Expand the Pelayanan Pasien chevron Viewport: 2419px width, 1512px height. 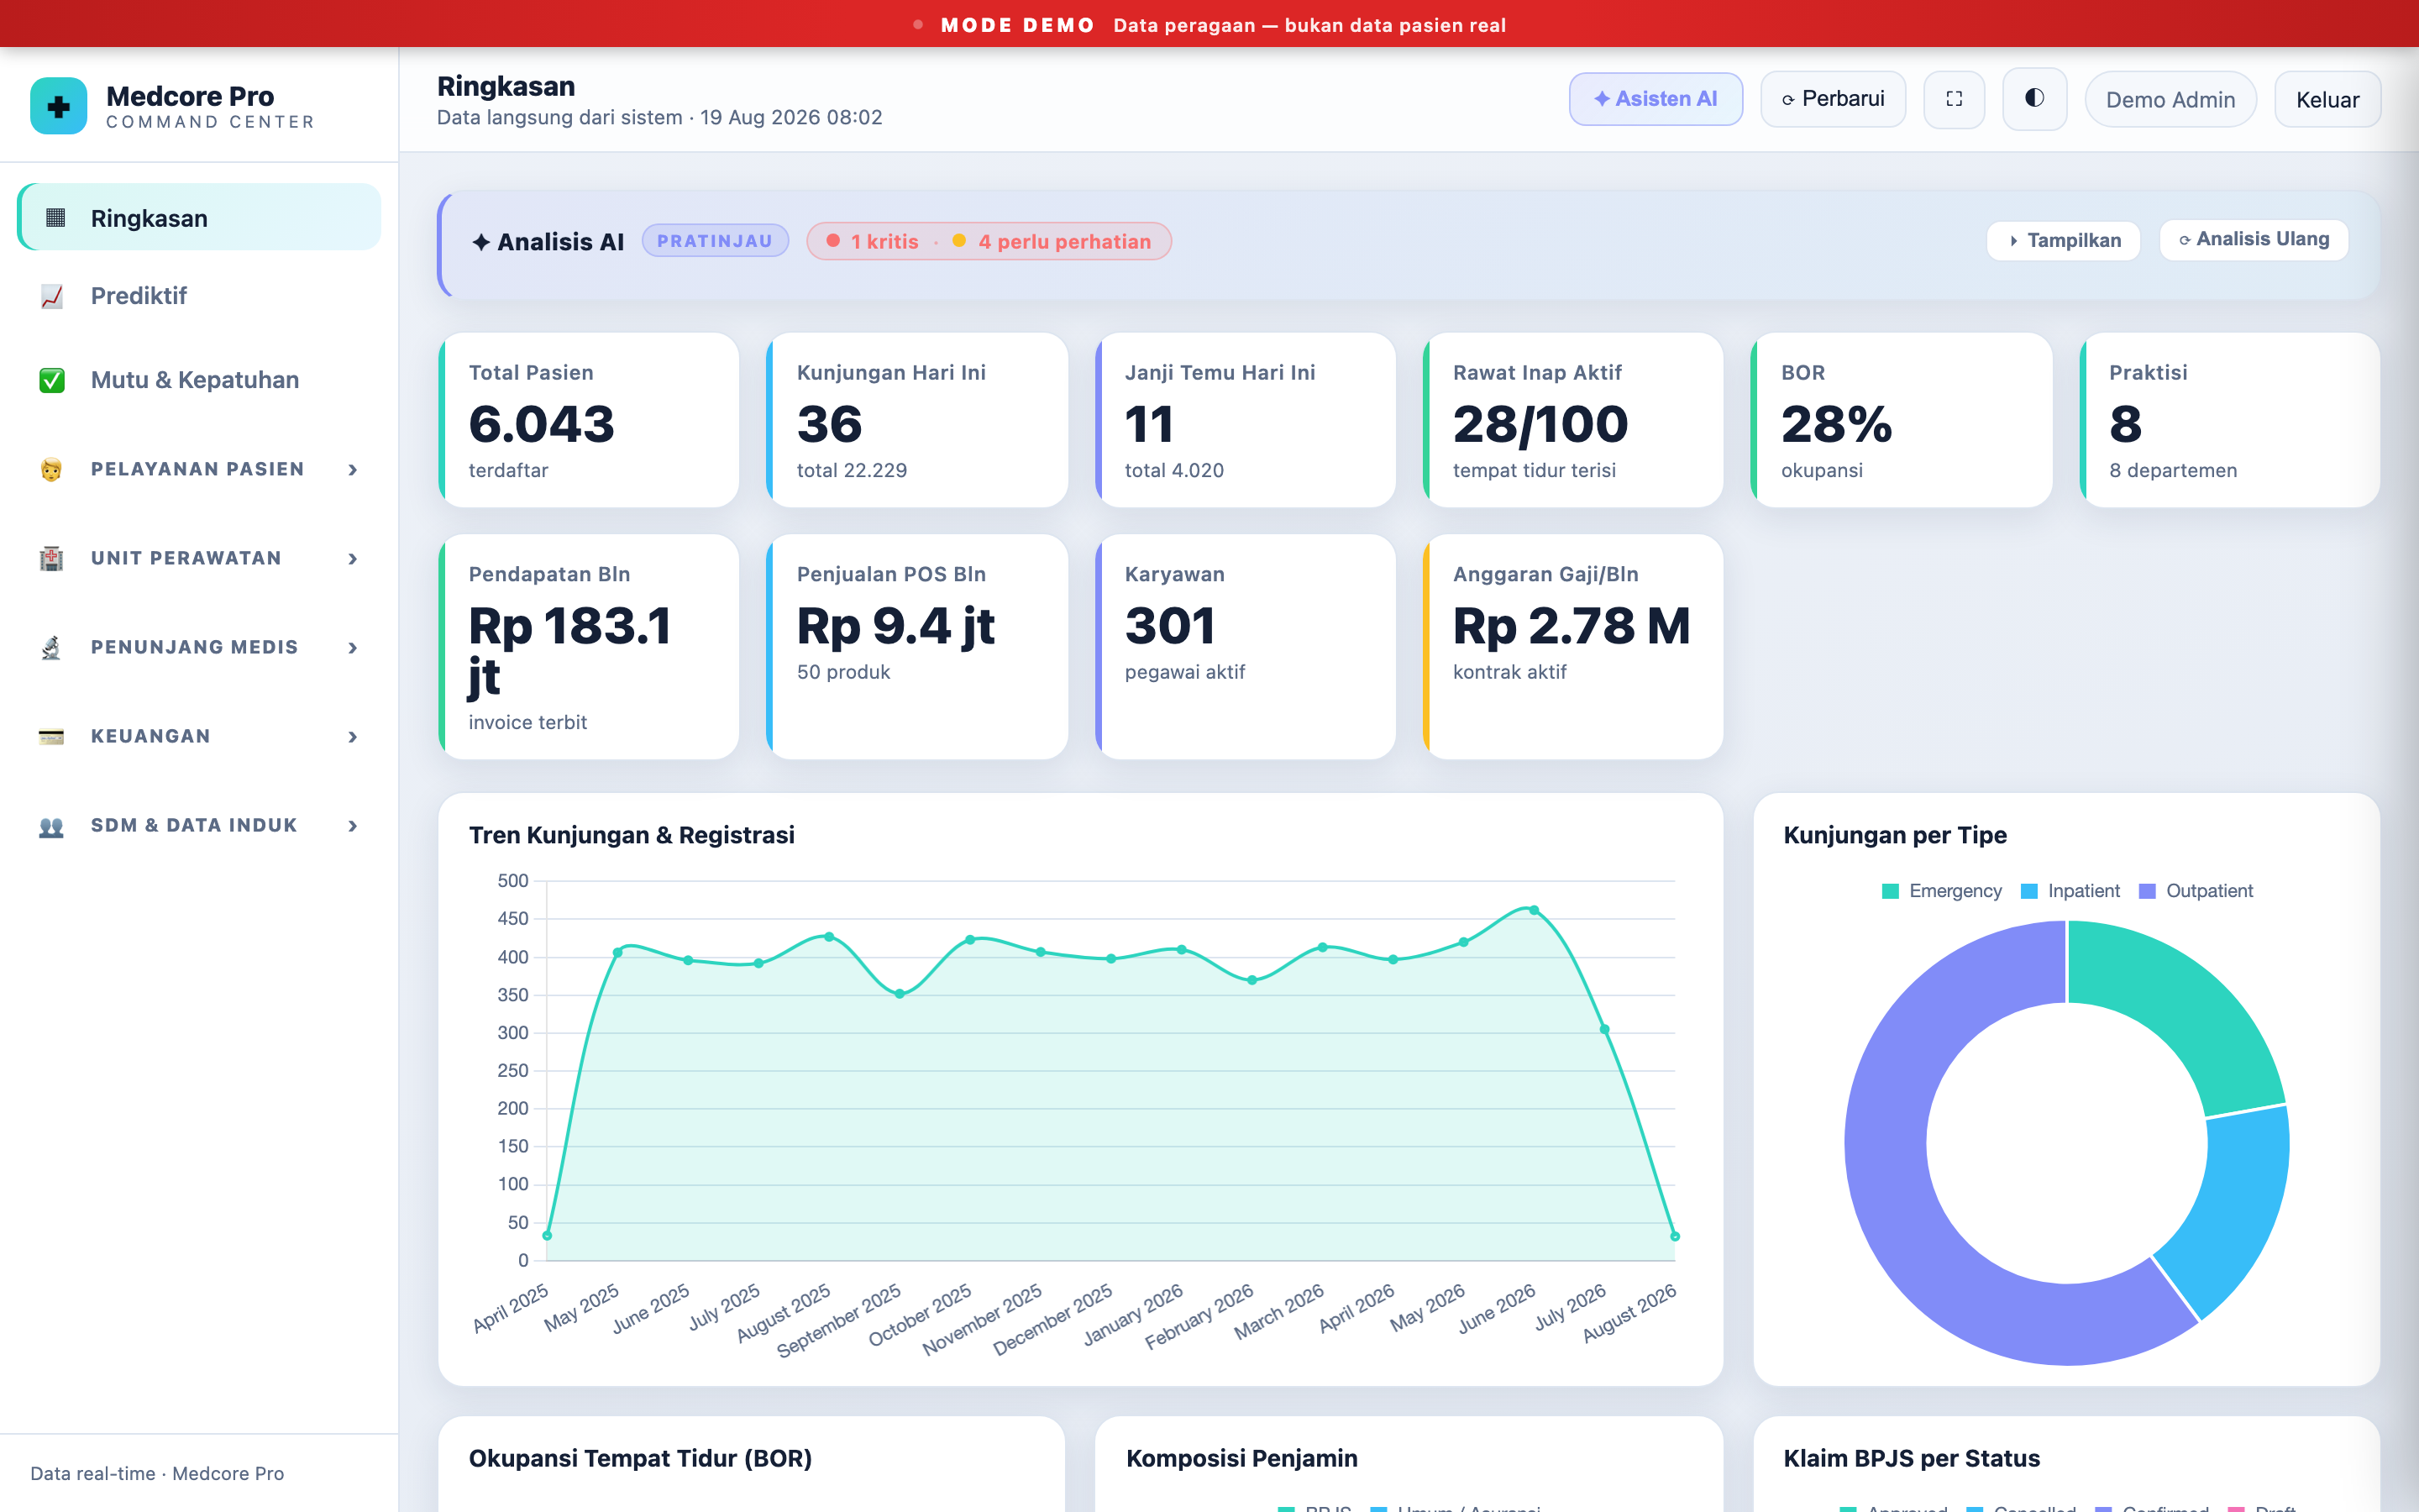[x=353, y=470]
